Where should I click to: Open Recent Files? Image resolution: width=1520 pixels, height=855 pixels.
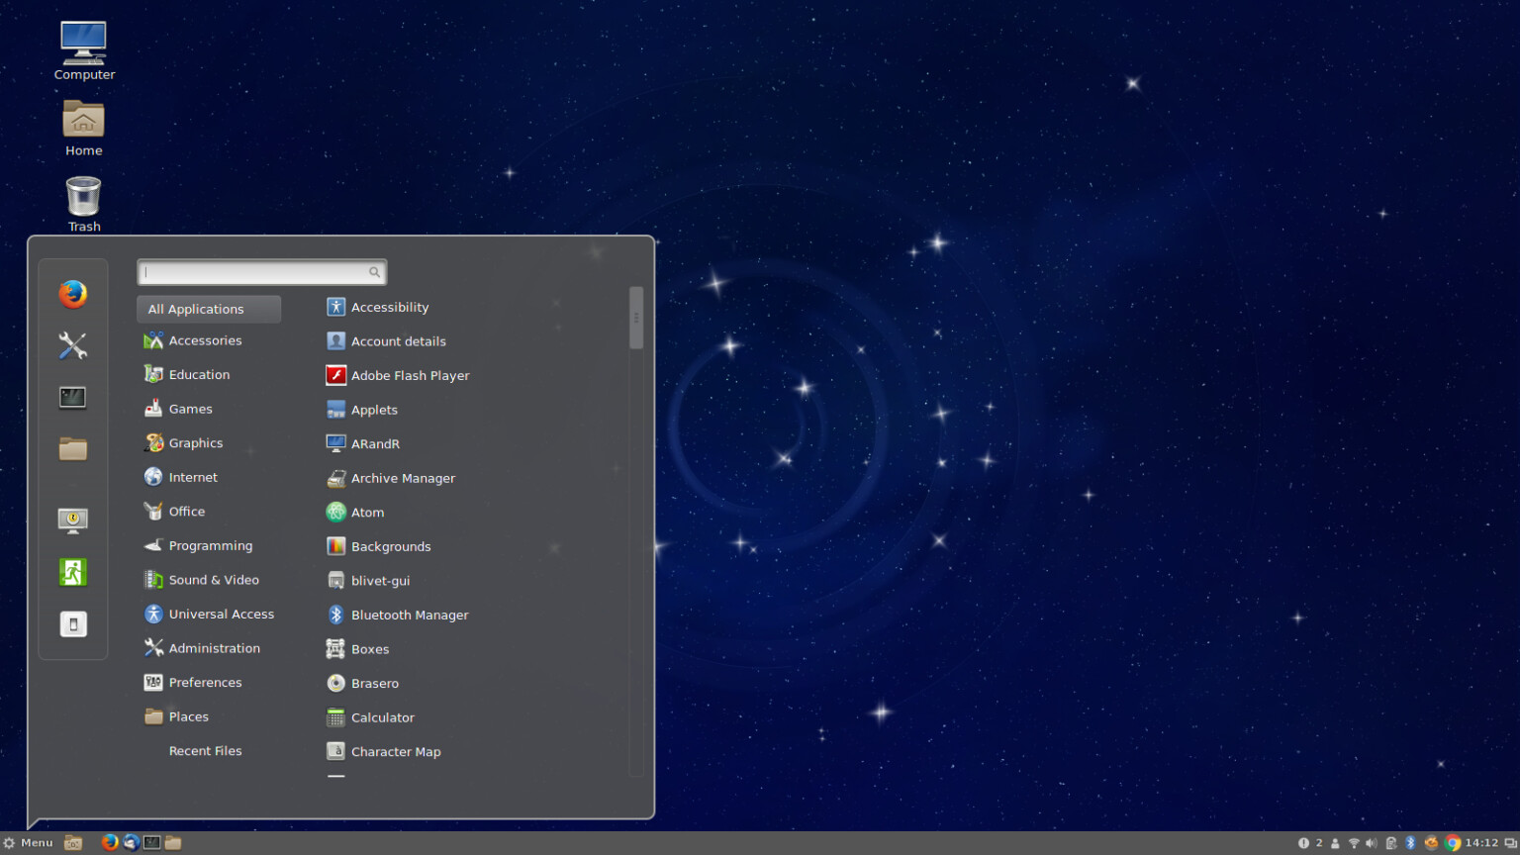pyautogui.click(x=205, y=750)
